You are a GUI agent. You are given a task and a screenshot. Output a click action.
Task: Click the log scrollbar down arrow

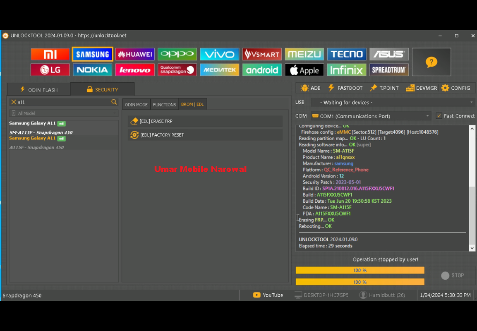(x=472, y=248)
